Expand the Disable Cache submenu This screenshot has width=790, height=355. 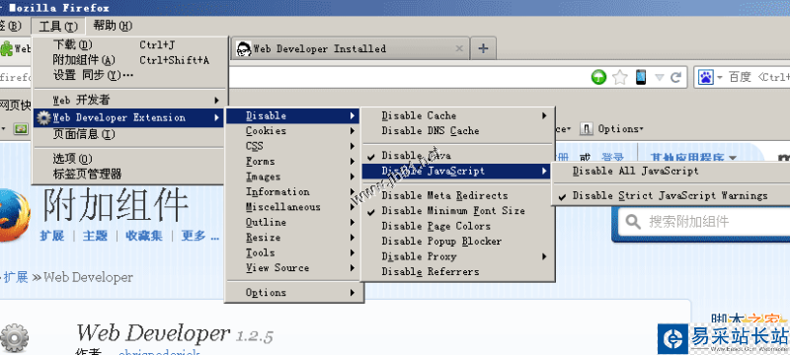click(x=457, y=115)
